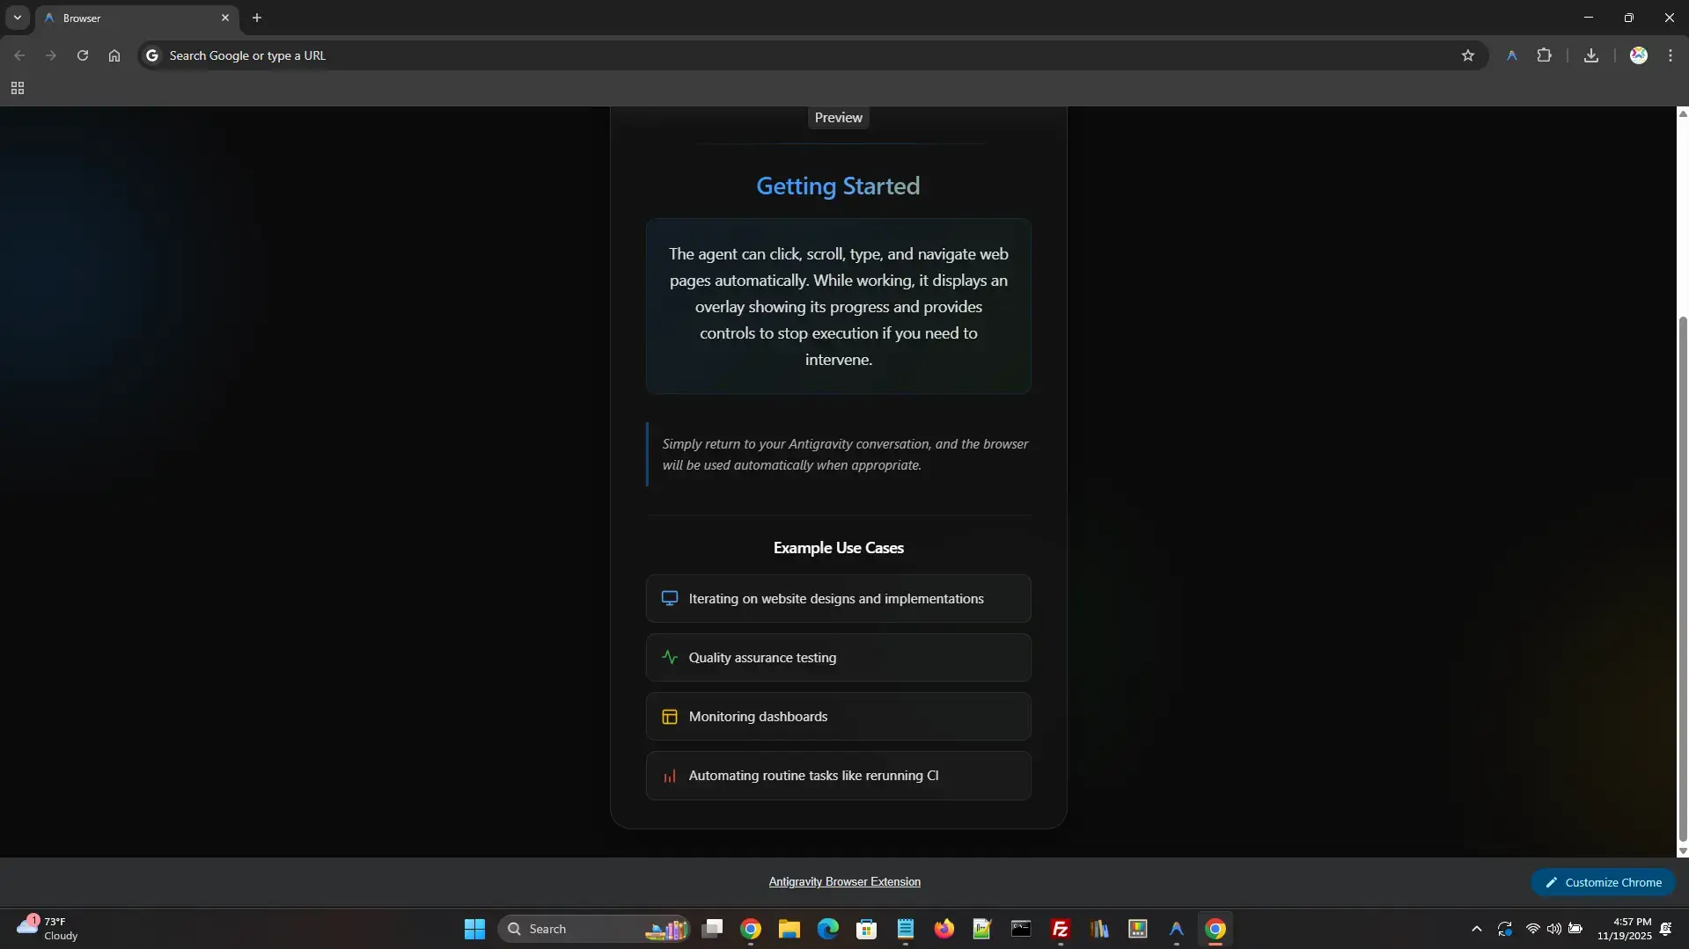Expand the tab search dropdown arrow
The height and width of the screenshot is (949, 1689).
(x=17, y=18)
